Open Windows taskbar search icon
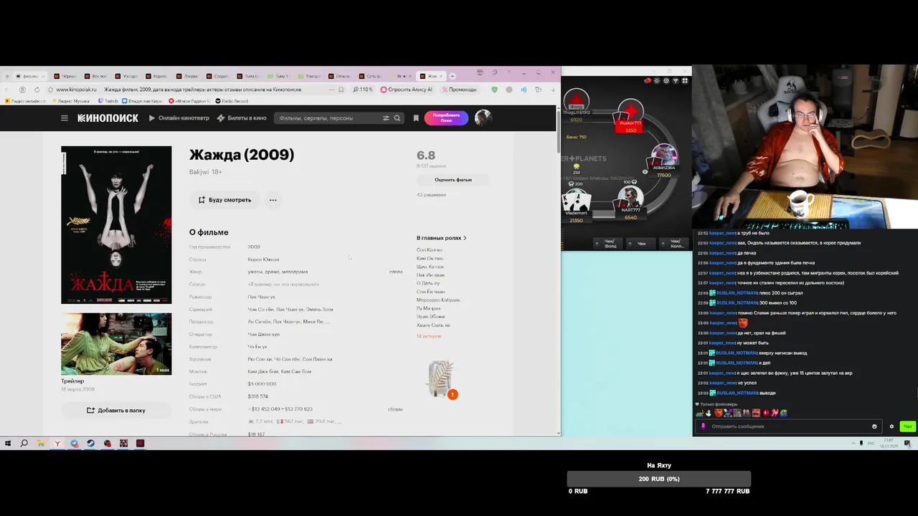 (x=24, y=444)
